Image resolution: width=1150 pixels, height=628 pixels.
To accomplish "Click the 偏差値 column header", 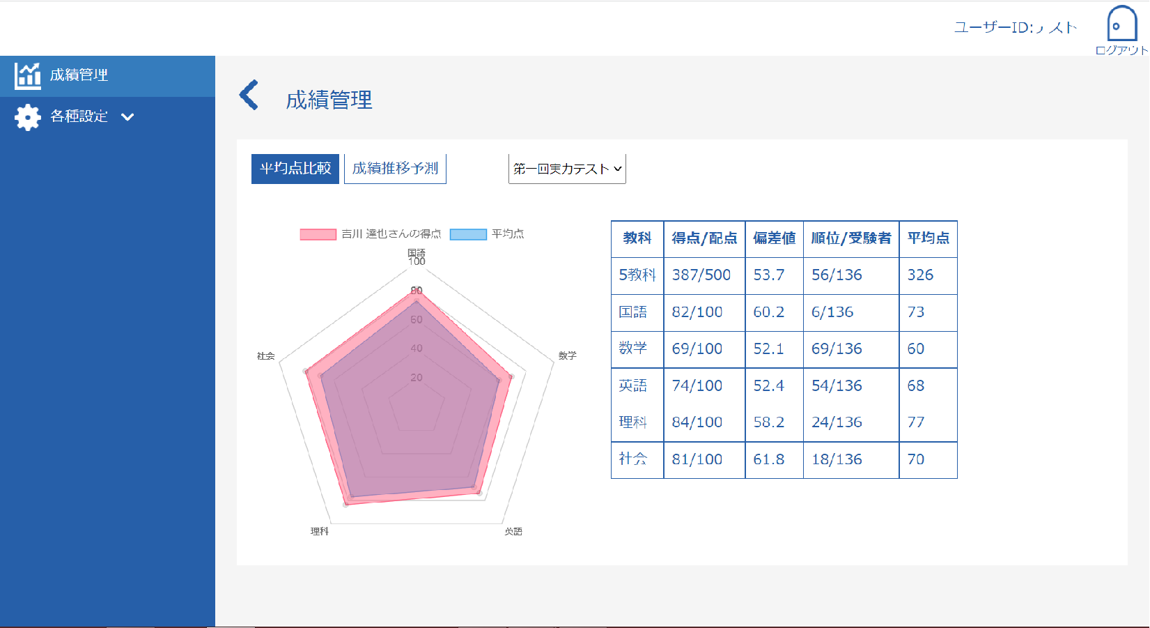I will click(774, 238).
